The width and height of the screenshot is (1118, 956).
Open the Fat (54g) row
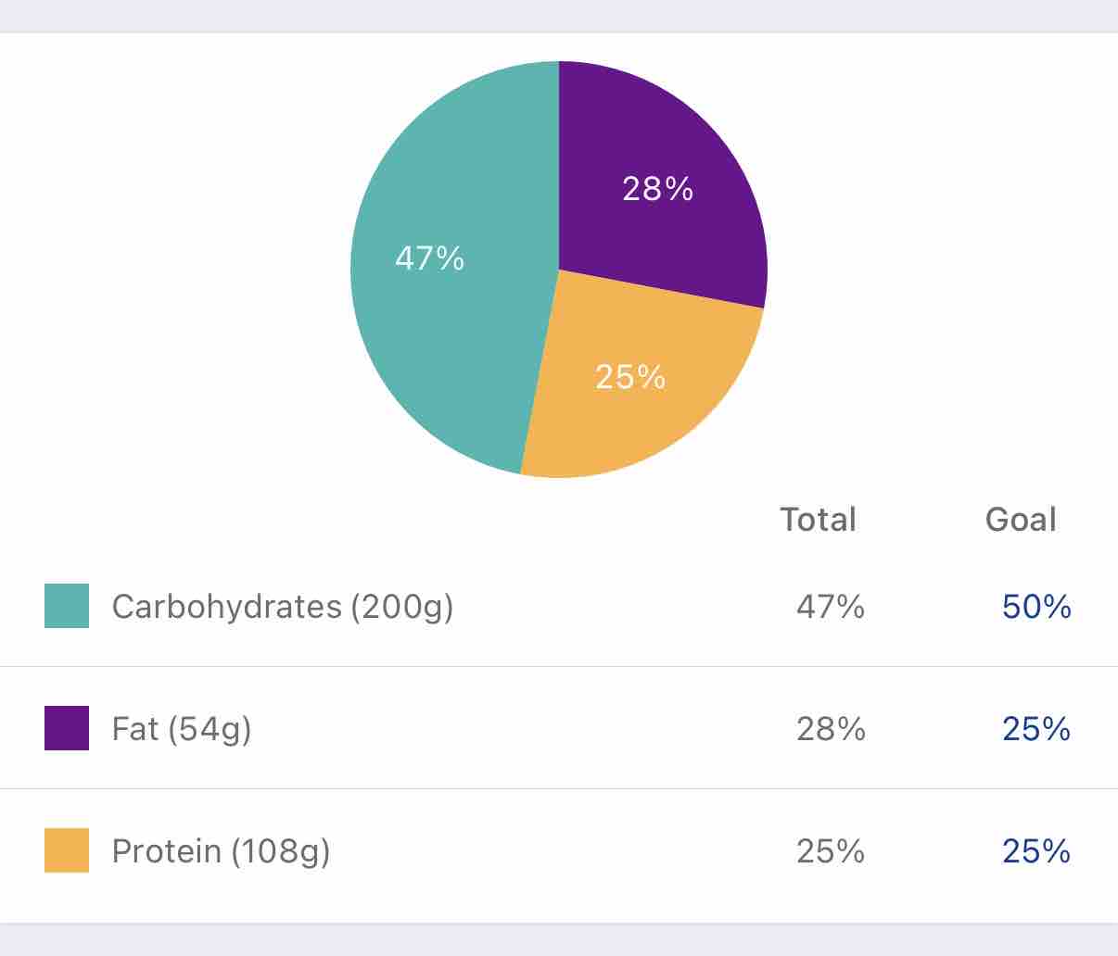pos(182,729)
